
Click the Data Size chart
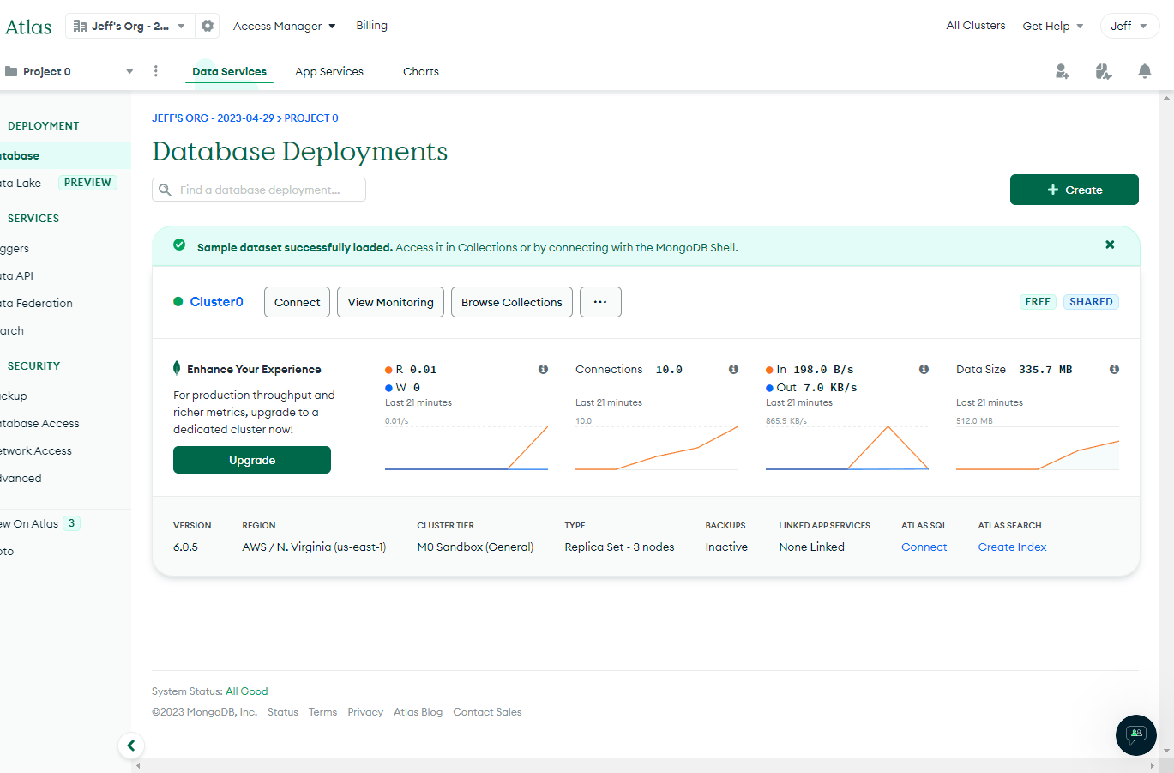[1038, 448]
